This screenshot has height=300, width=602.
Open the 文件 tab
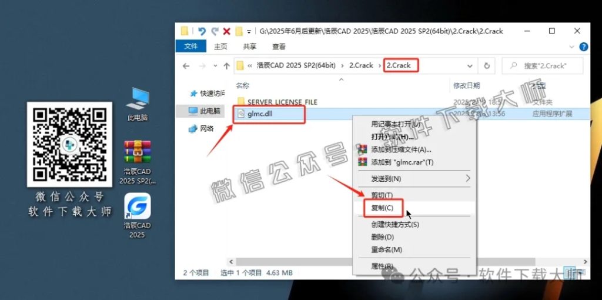pos(191,46)
